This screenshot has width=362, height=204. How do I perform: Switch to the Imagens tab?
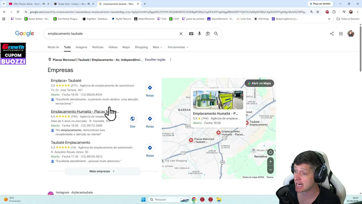(x=81, y=47)
